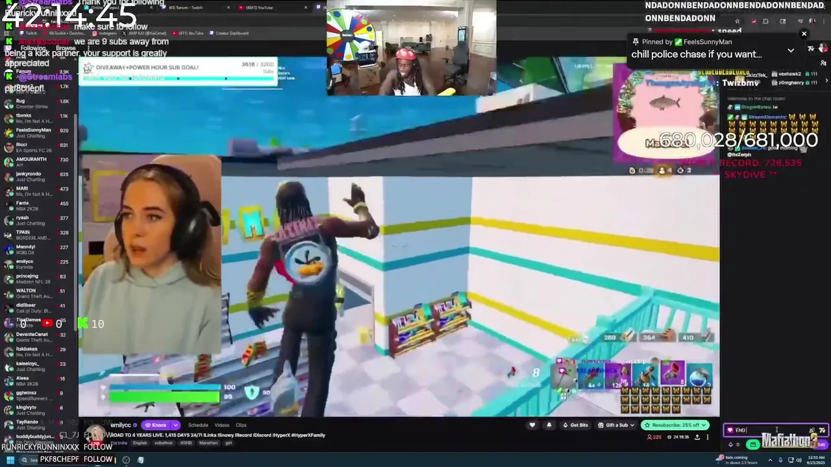Switch to the (4841) YouTube browser tab
Image resolution: width=831 pixels, height=467 pixels.
[273, 7]
